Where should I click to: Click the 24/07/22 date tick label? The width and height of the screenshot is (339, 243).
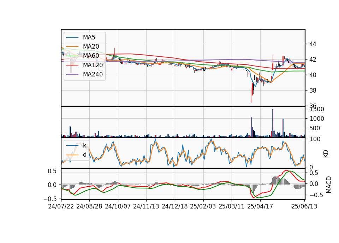click(61, 206)
